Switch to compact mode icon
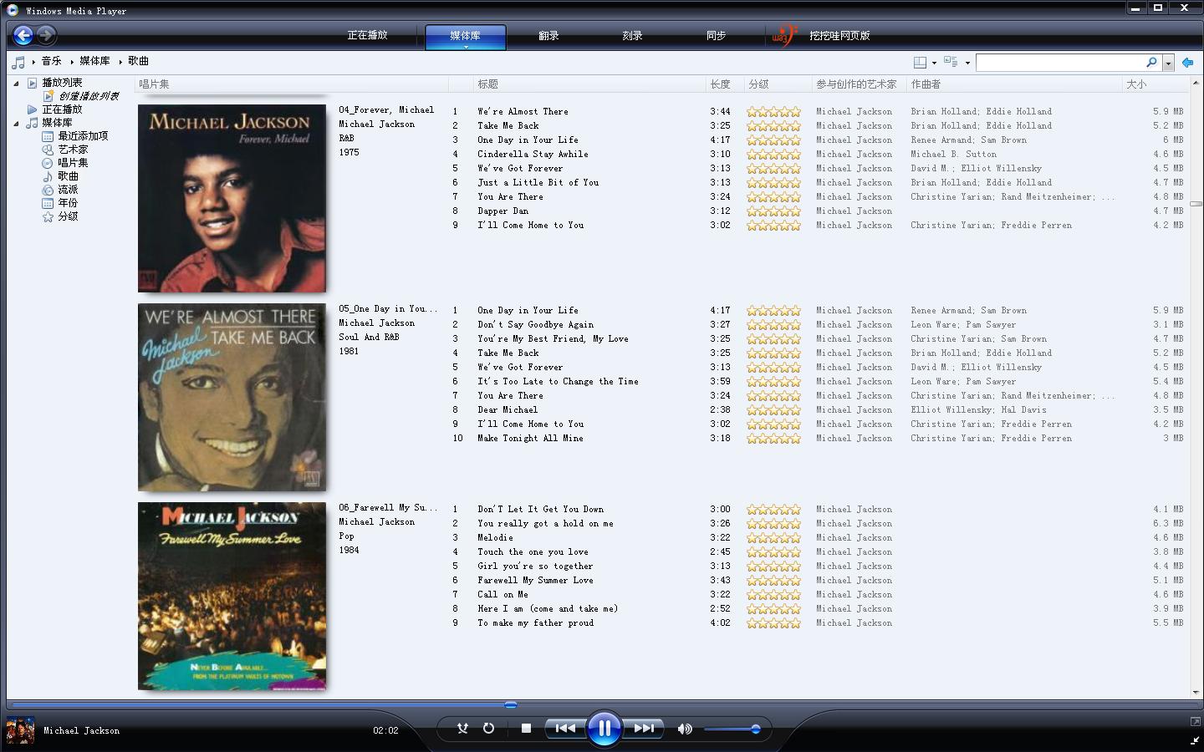Screen dimensions: 1204x752 (x=1194, y=740)
